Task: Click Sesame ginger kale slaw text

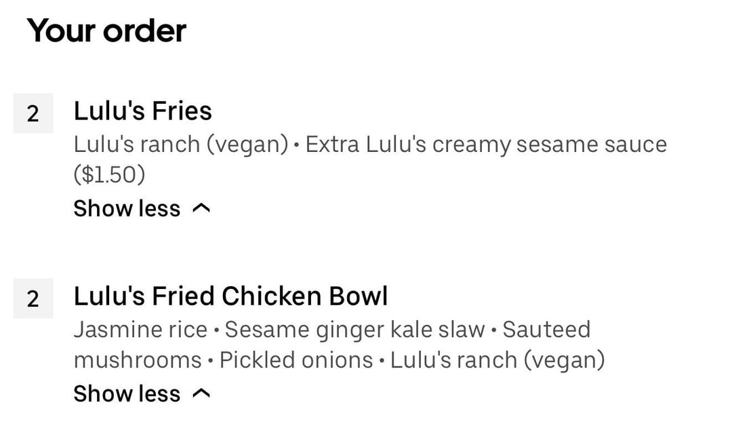Action: 354,330
